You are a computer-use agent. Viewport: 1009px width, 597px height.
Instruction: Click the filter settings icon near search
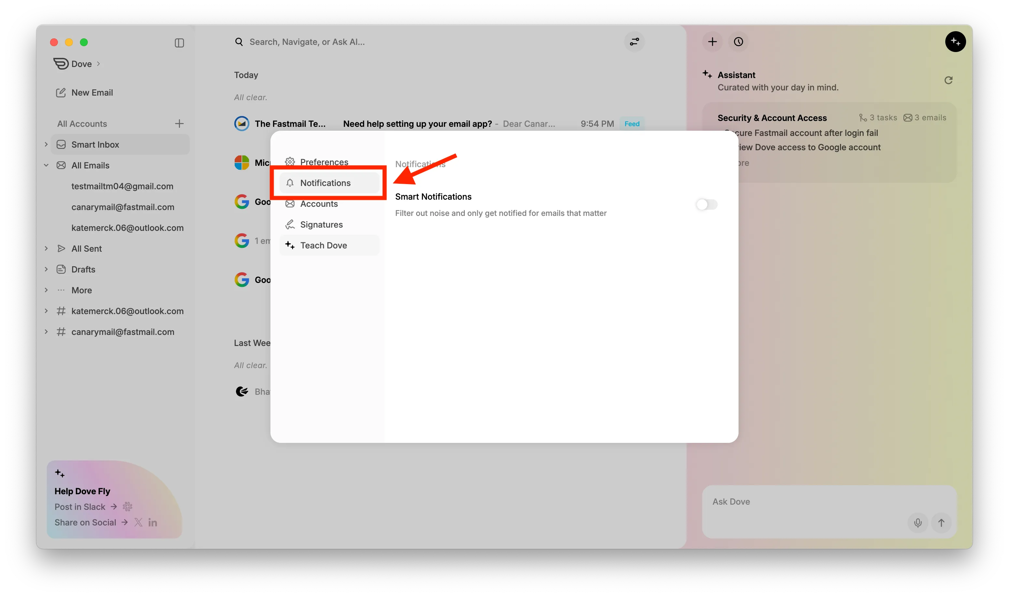[x=634, y=42]
